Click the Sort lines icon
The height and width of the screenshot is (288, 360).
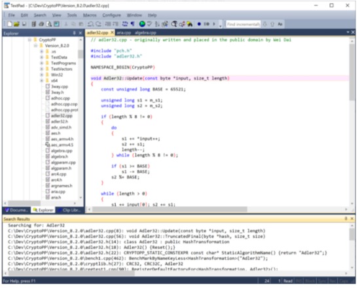tap(157, 24)
